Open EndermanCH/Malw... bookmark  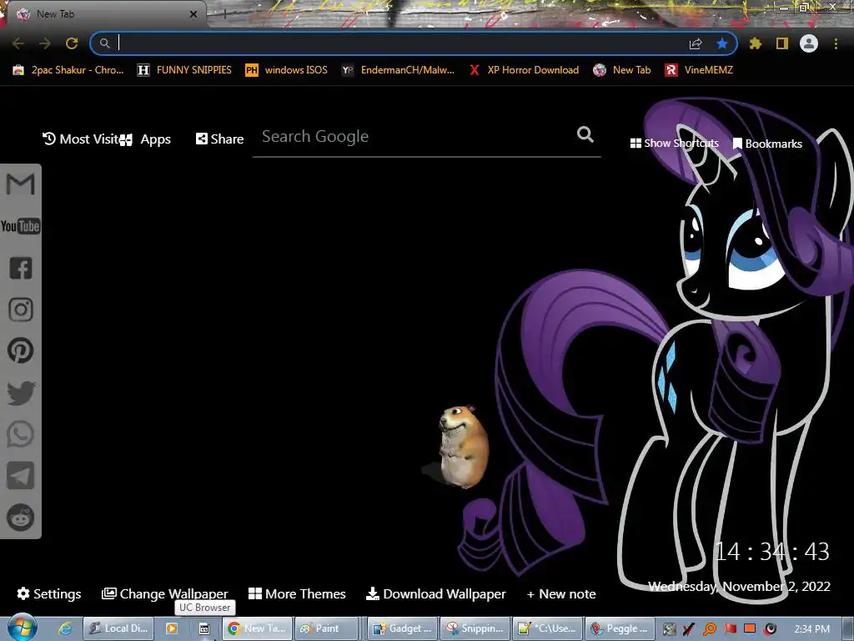[398, 70]
